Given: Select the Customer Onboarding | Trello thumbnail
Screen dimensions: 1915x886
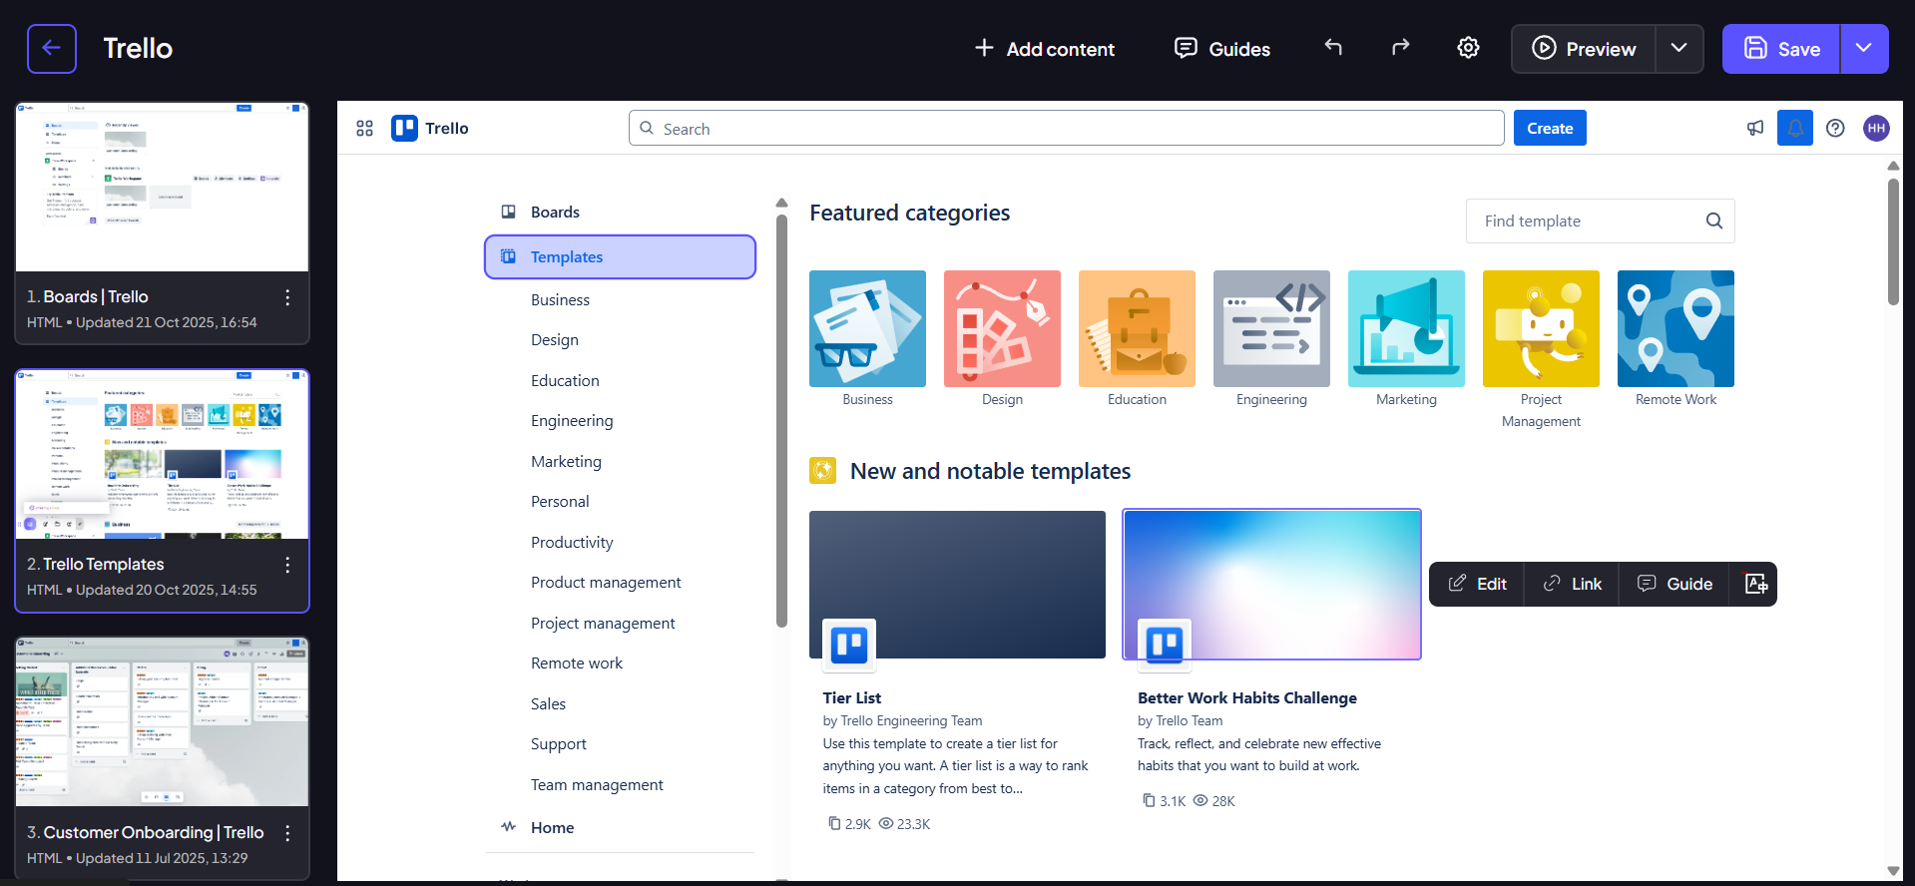Looking at the screenshot, I should tap(162, 721).
